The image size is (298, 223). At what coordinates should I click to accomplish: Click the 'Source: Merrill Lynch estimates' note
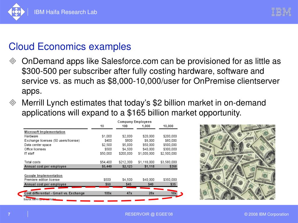(x=40, y=199)
